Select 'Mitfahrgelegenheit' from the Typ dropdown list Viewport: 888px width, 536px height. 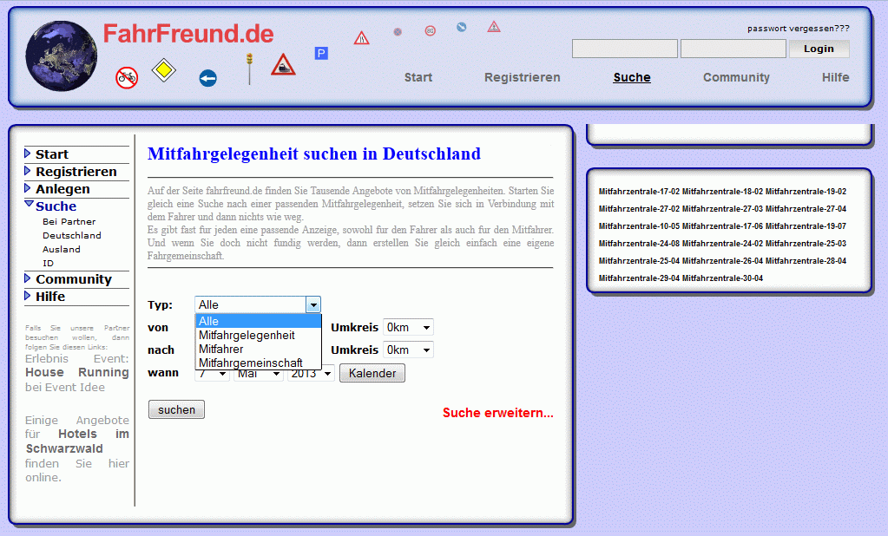pos(247,335)
